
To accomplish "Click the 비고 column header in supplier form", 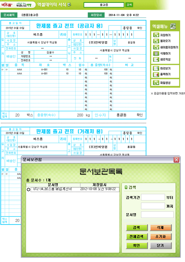I will [x=129, y=65].
